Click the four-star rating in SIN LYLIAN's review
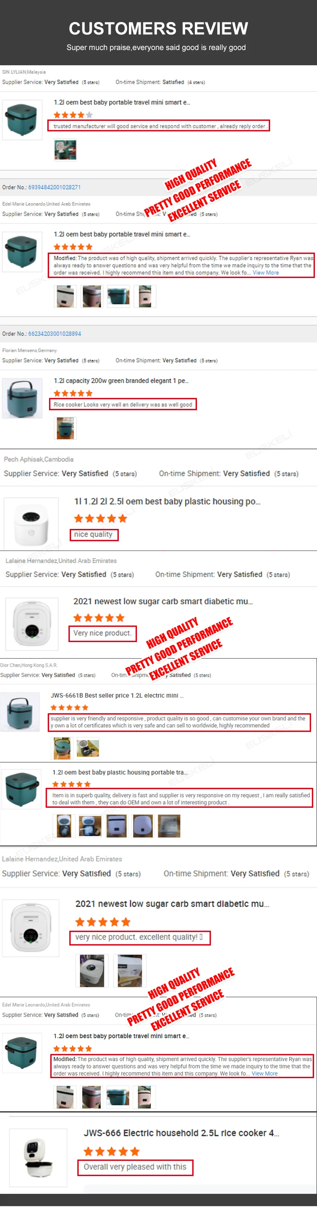Screen dimensions: 317x1207 (73, 115)
